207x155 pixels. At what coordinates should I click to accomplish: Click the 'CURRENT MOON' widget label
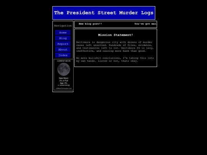click(x=64, y=61)
